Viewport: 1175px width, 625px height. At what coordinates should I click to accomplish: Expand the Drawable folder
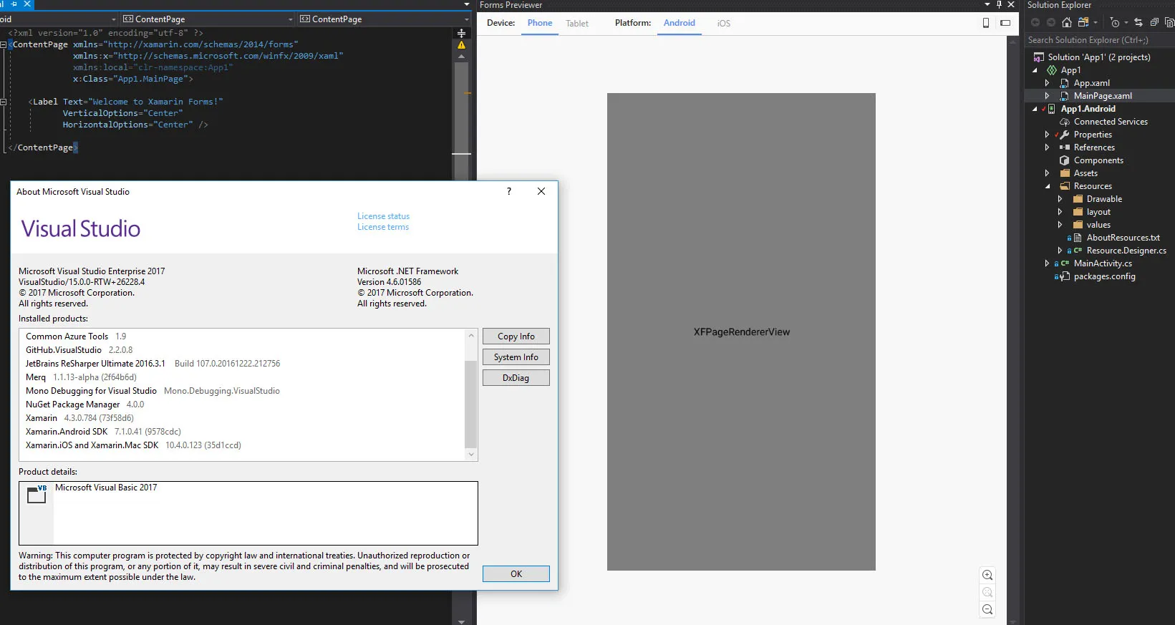1060,199
